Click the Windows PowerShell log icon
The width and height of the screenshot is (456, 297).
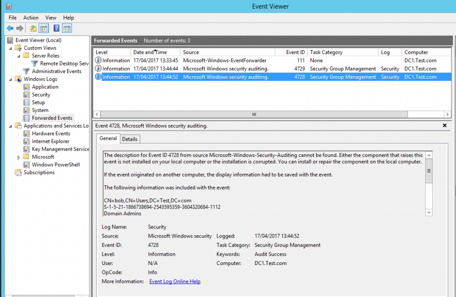click(x=26, y=165)
